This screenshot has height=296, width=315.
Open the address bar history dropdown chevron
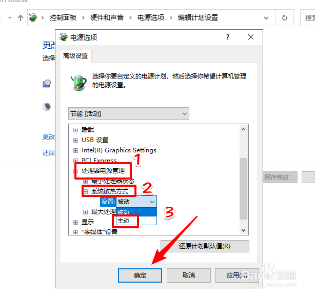pyautogui.click(x=266, y=18)
